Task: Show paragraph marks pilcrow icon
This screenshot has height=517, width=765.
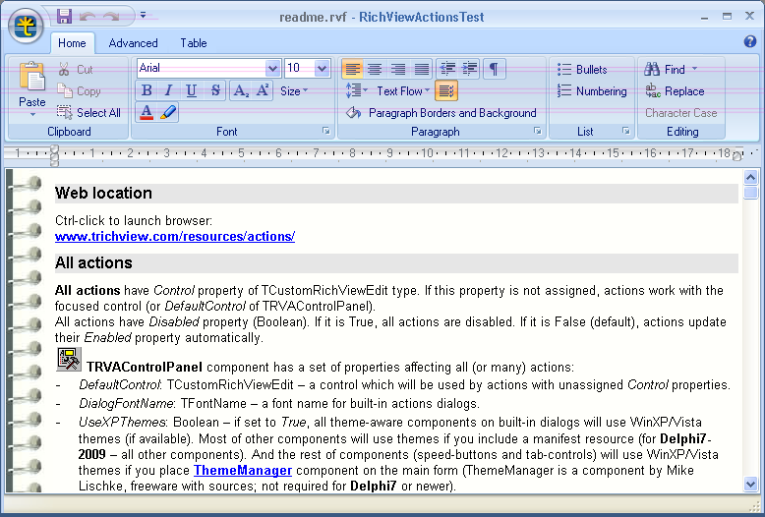Action: click(495, 69)
